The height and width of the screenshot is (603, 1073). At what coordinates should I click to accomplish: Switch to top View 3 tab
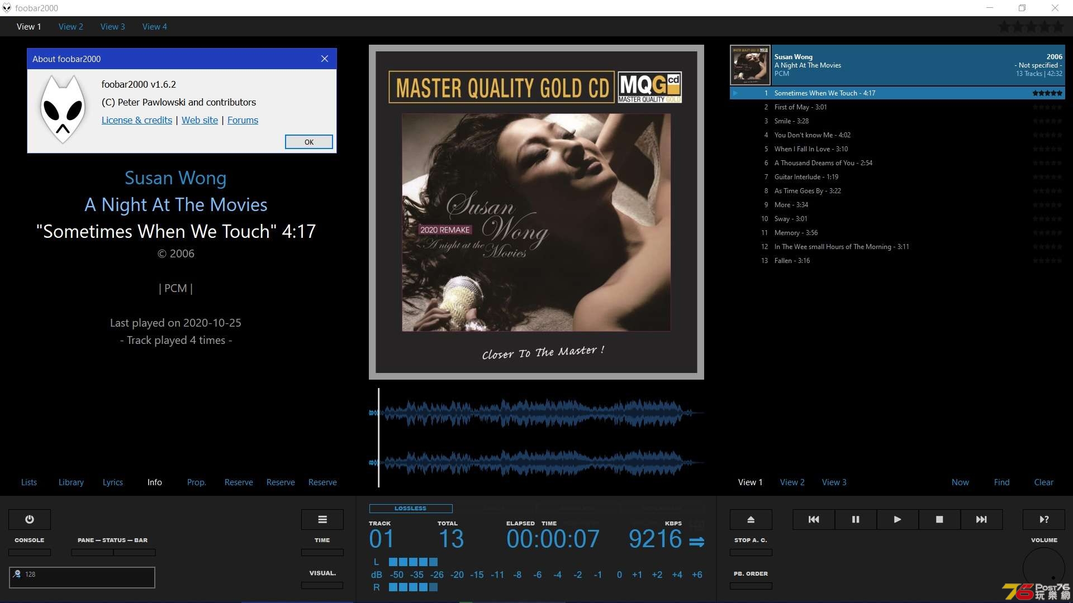[112, 26]
